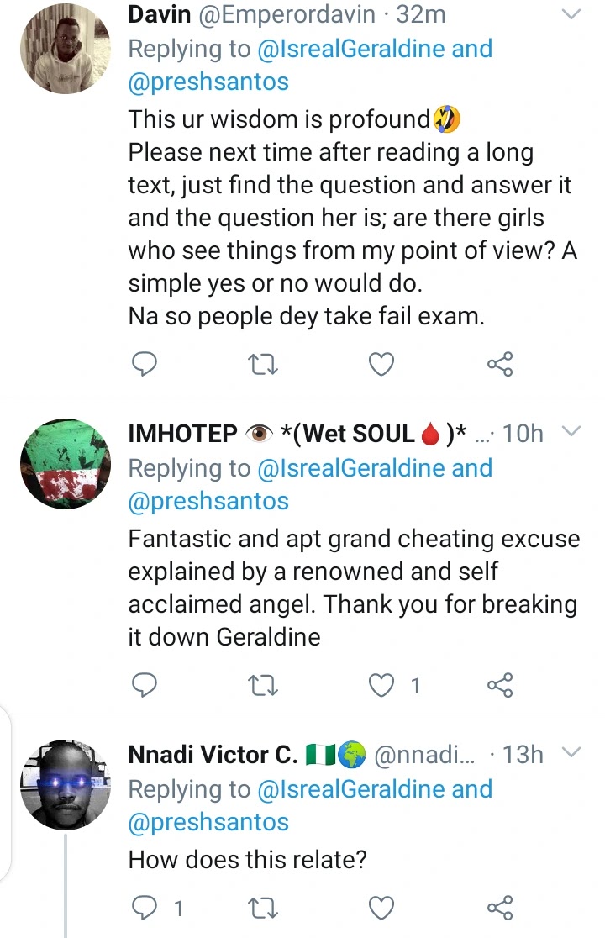Screen dimensions: 605x938
Task: Open @preshsantos link in IMHOTEP's reply
Action: tap(208, 501)
